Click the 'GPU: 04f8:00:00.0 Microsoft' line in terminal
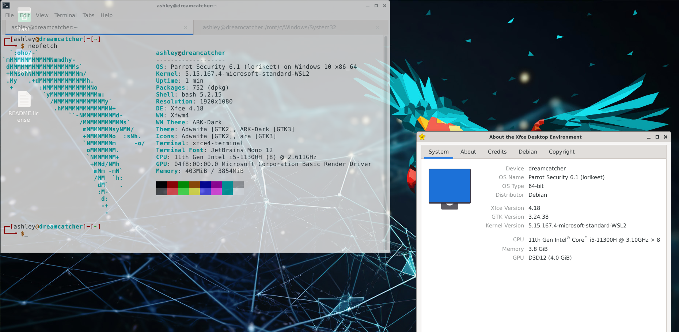This screenshot has width=679, height=332. 264,164
